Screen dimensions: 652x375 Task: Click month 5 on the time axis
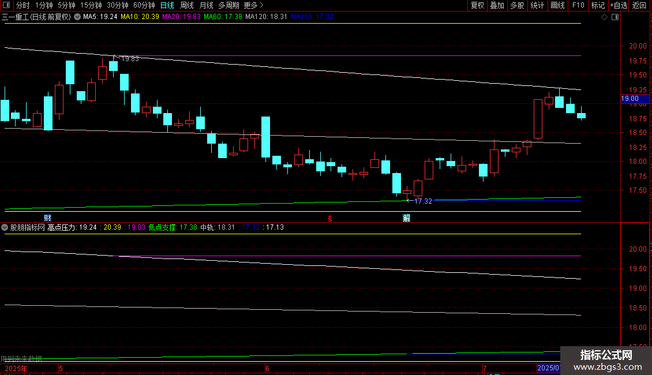coord(61,369)
